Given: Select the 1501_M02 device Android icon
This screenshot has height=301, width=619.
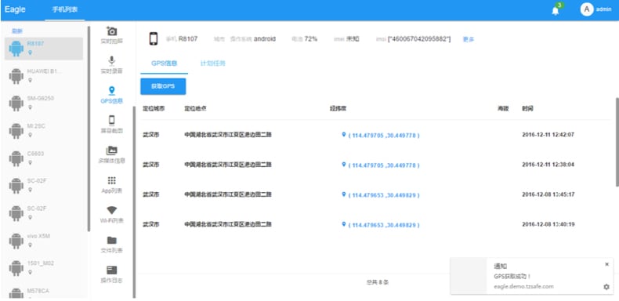Looking at the screenshot, I should coord(16,268).
